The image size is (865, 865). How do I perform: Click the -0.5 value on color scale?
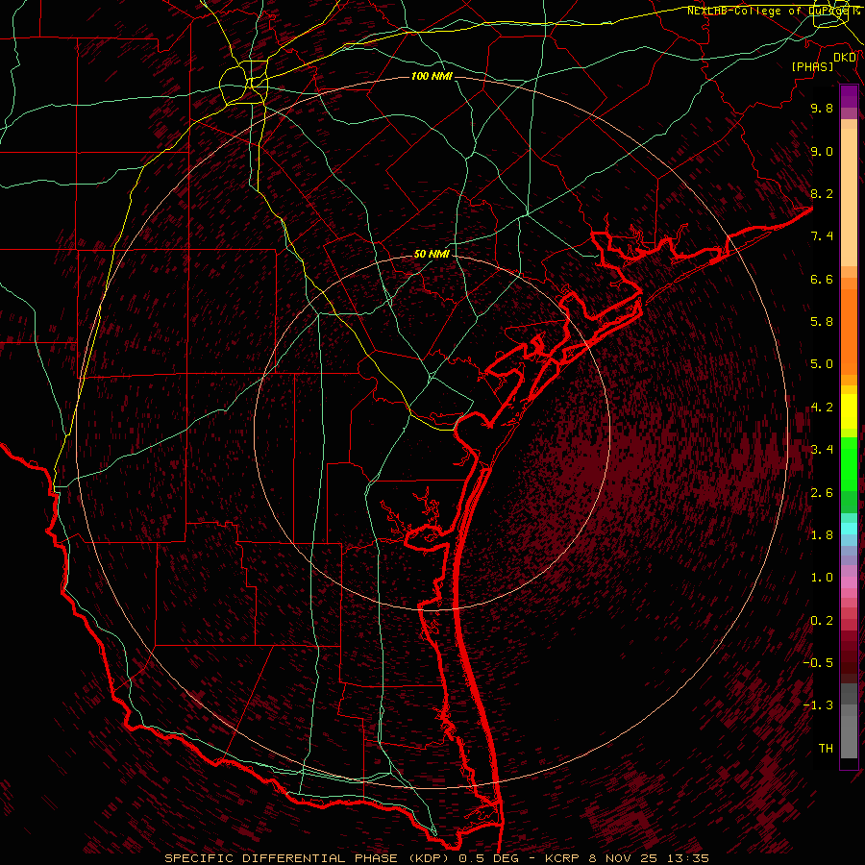tap(818, 663)
